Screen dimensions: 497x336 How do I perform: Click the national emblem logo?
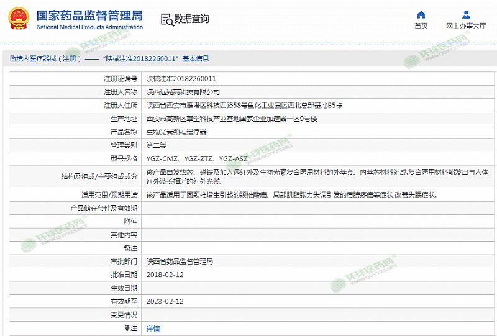pos(19,19)
